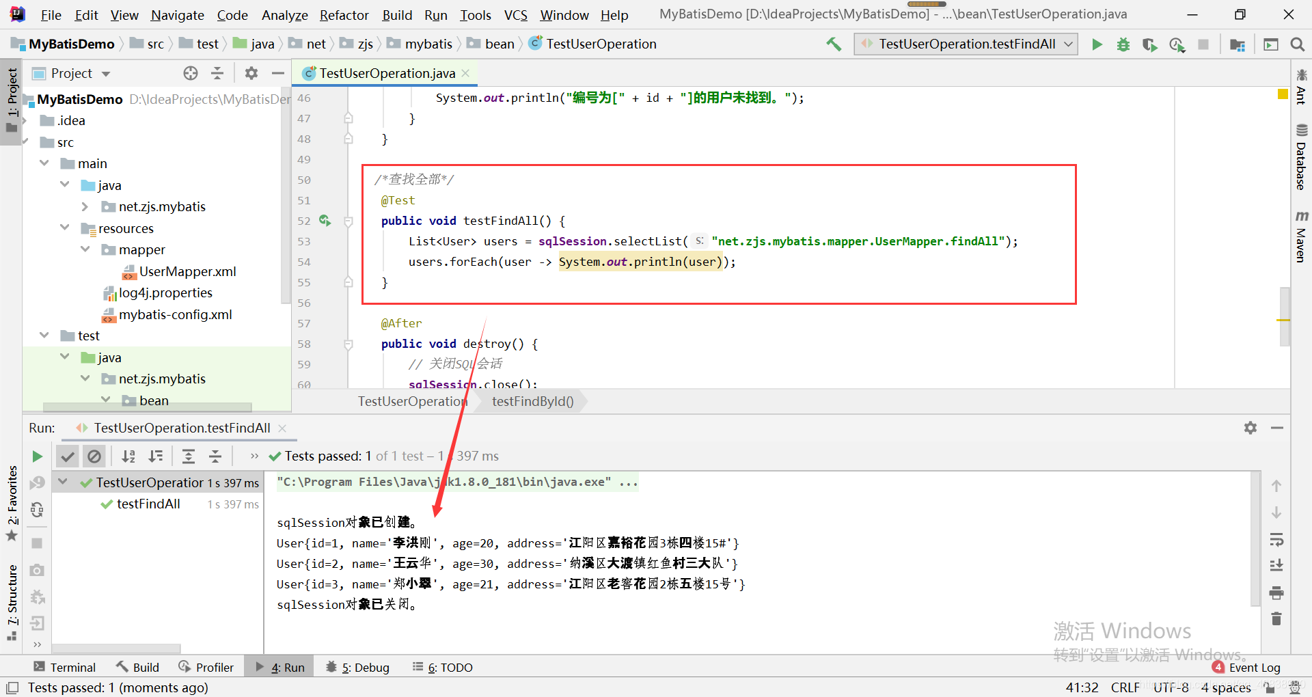Expand net.zjs.mybatis package under main
The image size is (1312, 697).
pyautogui.click(x=85, y=206)
